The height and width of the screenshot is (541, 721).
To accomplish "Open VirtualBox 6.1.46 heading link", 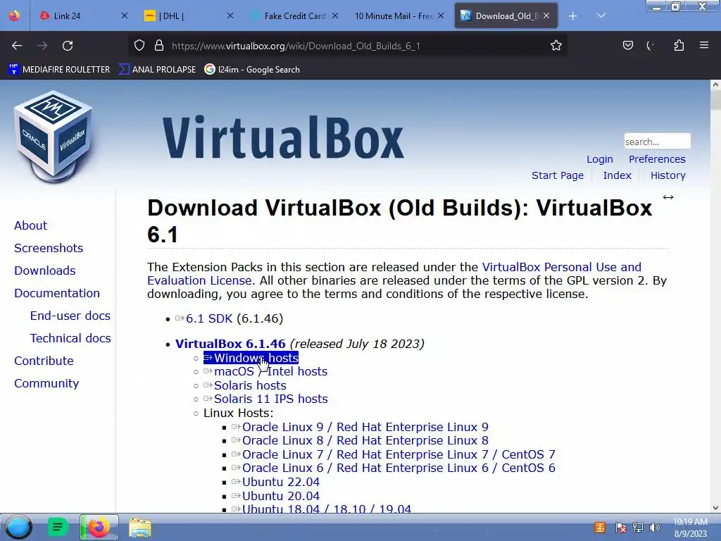I will [x=230, y=344].
